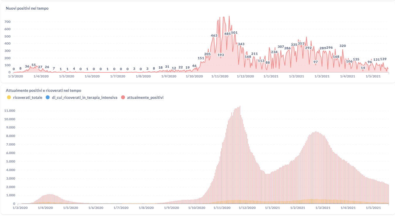Select the 463 data point label

[x=214, y=36]
